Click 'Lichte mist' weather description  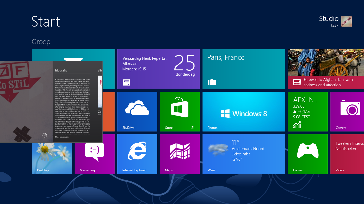click(240, 154)
